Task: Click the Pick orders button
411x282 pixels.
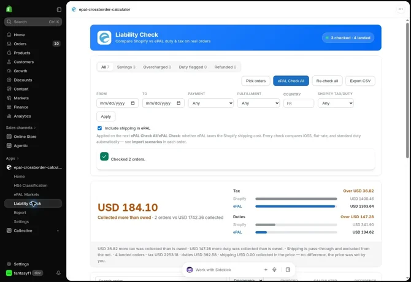Action: [256, 81]
